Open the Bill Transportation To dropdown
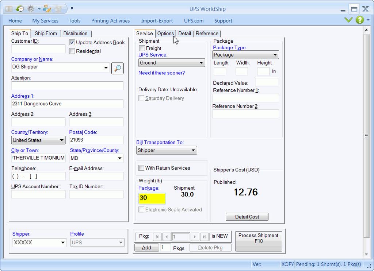The image size is (374, 271). pyautogui.click(x=167, y=150)
